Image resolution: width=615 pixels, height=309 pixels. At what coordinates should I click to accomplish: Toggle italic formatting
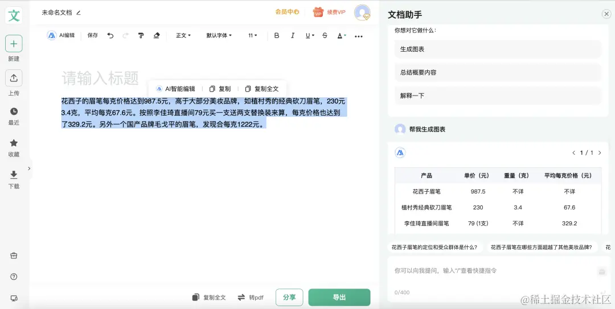coord(292,36)
